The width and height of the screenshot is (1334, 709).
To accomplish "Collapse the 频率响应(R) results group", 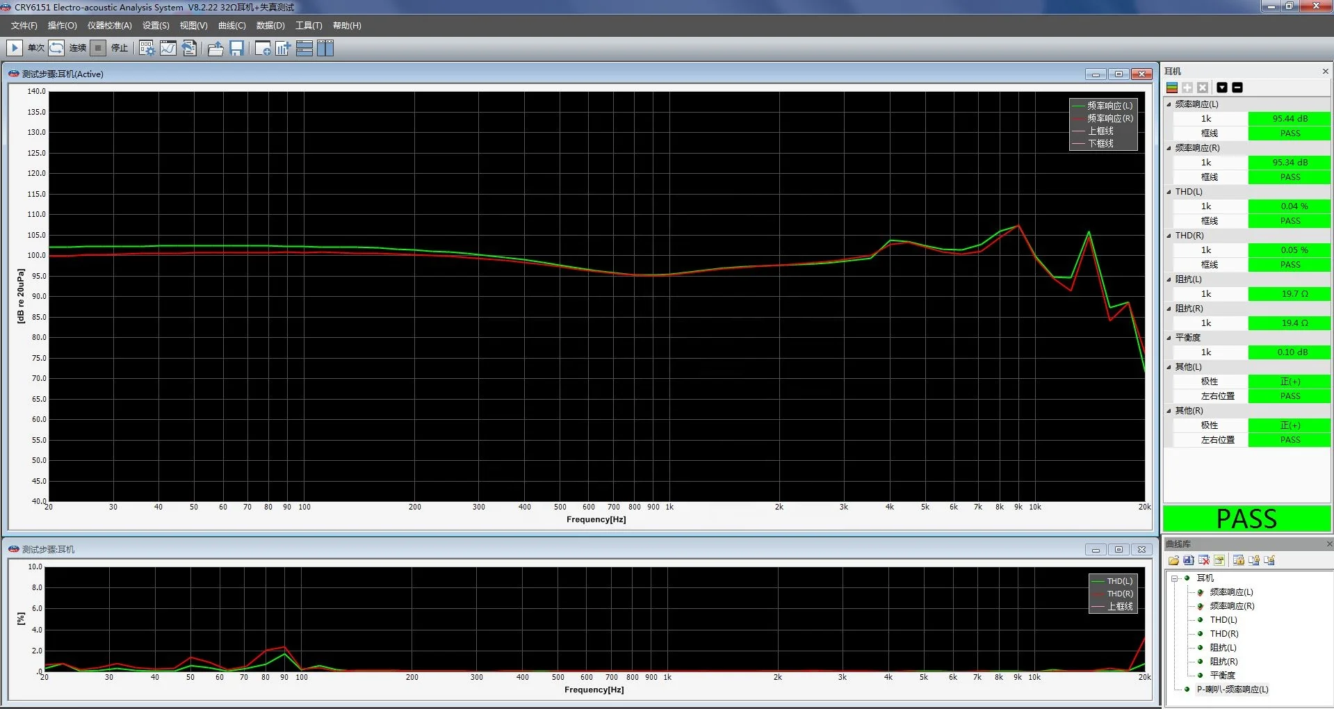I will click(x=1169, y=148).
